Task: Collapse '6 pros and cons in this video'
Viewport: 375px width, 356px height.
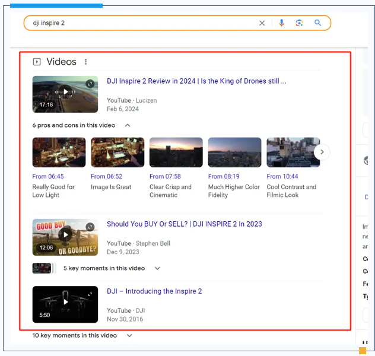Action: (128, 125)
